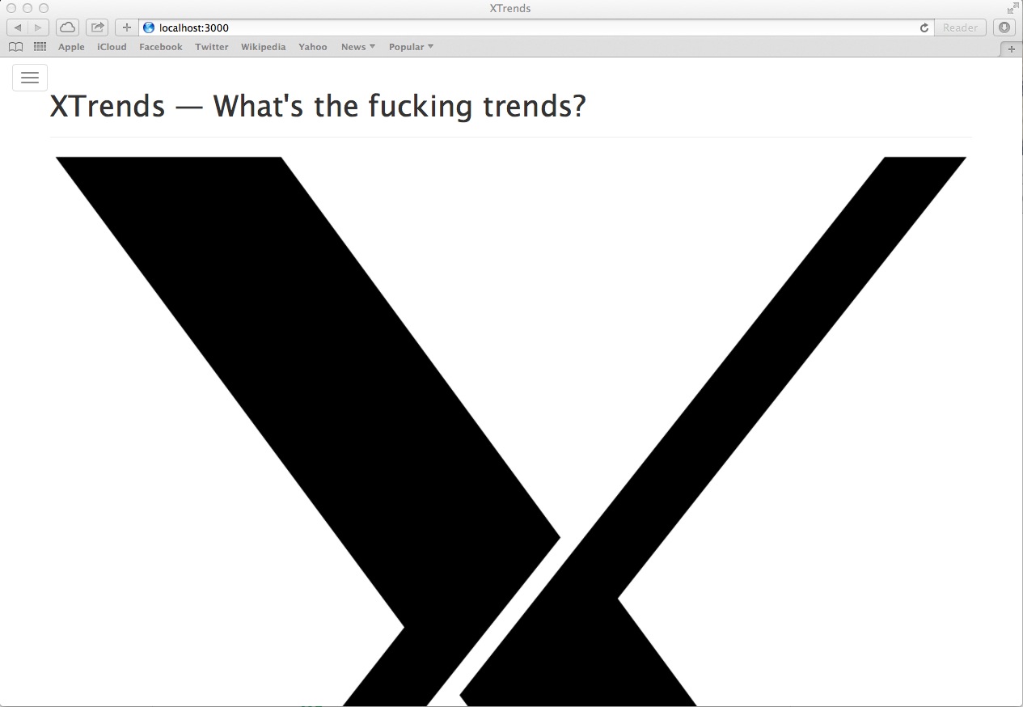Open the iCloud bookmark

[112, 47]
